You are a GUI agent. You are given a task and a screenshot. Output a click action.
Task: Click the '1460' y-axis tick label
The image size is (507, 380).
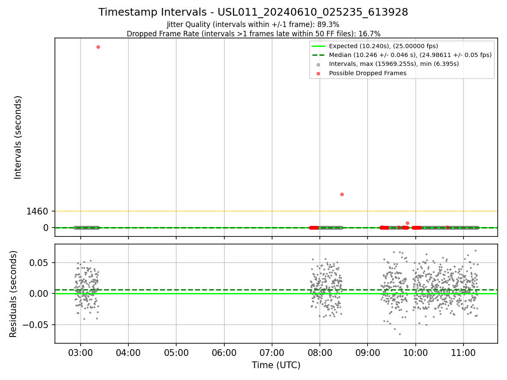[x=37, y=211]
